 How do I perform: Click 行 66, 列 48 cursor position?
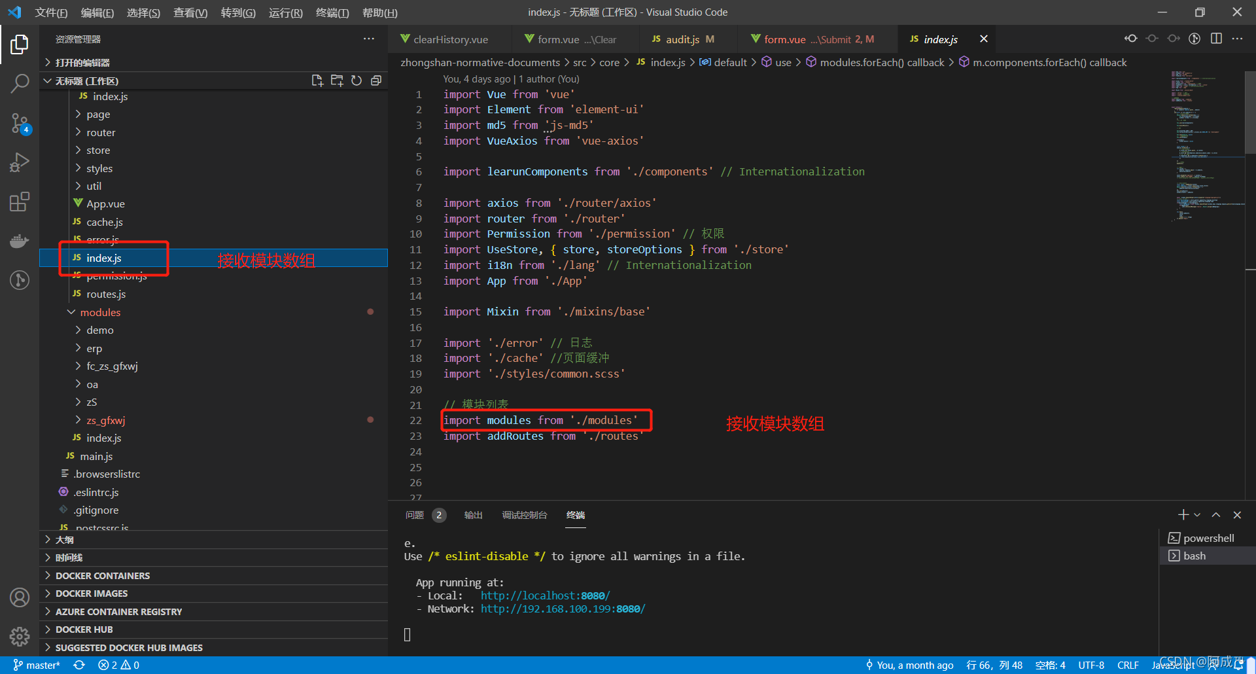[x=994, y=665]
